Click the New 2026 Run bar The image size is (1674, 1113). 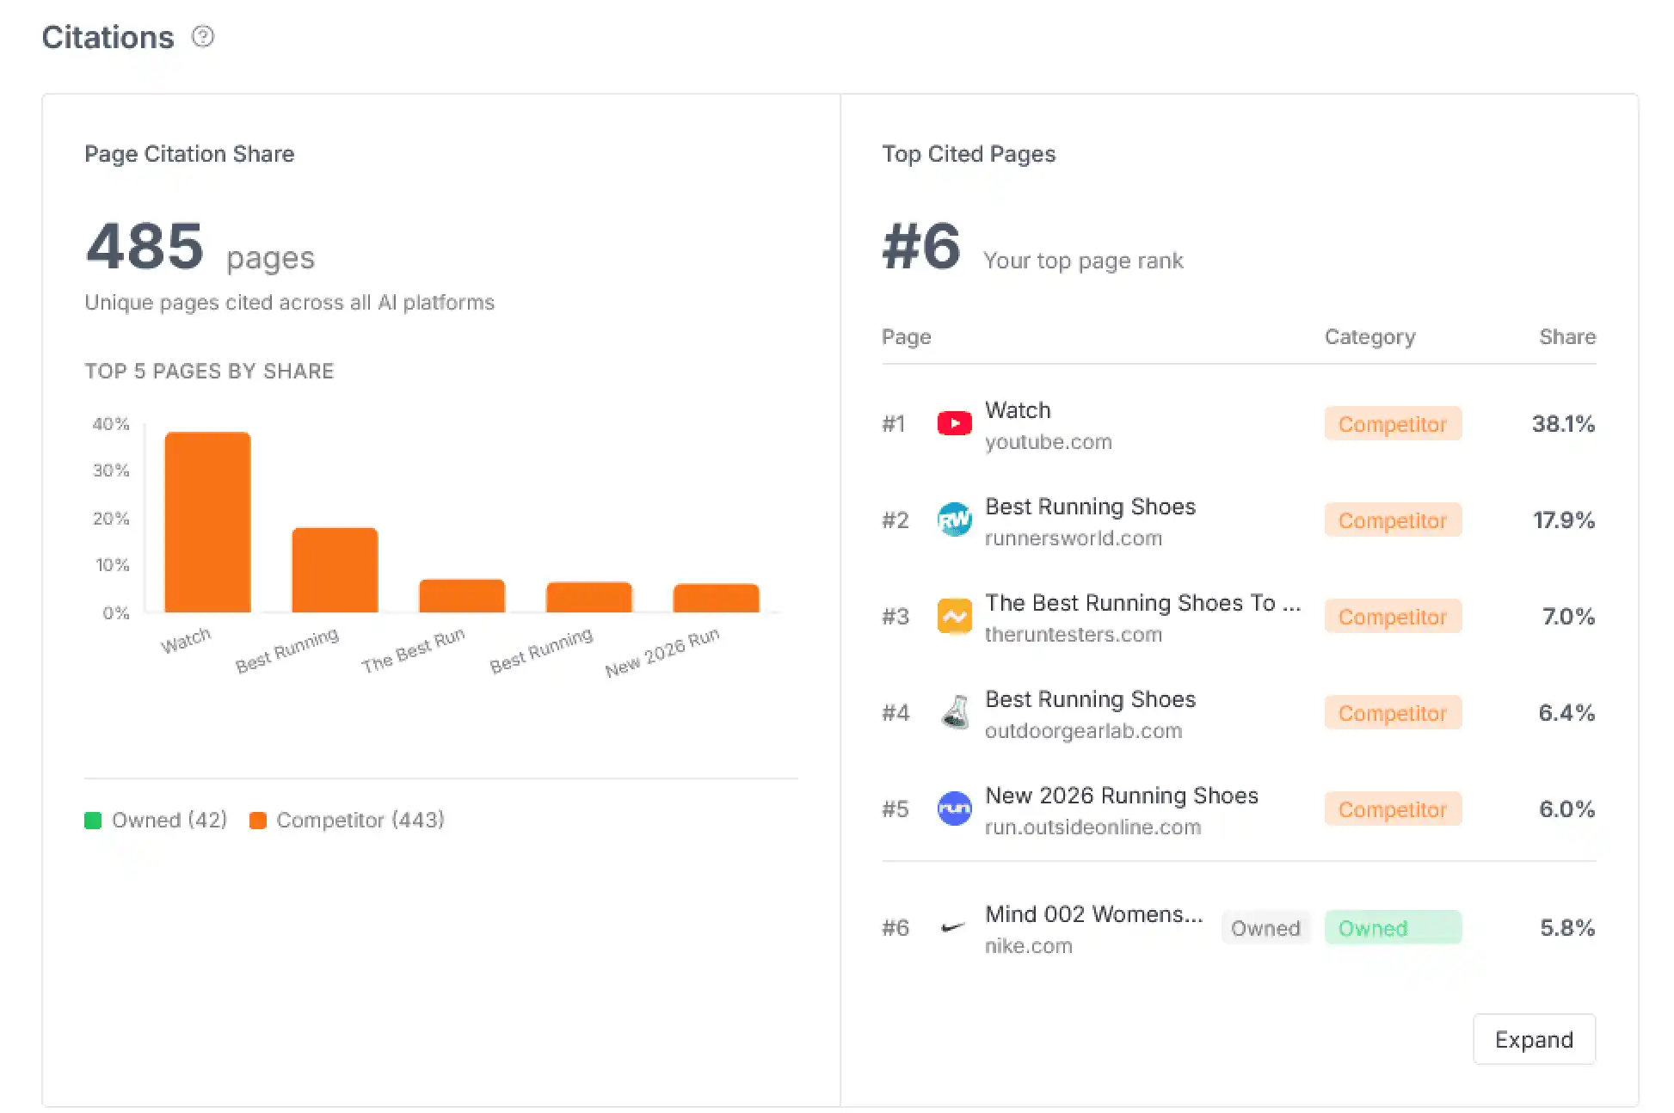(x=716, y=598)
